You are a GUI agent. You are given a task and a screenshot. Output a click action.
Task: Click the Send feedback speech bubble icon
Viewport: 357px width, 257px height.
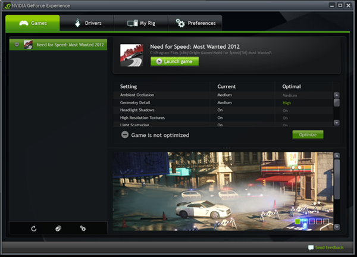click(x=311, y=247)
